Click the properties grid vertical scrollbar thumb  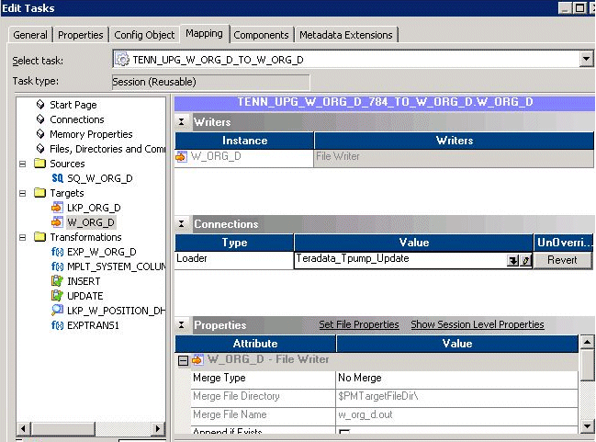coord(587,365)
